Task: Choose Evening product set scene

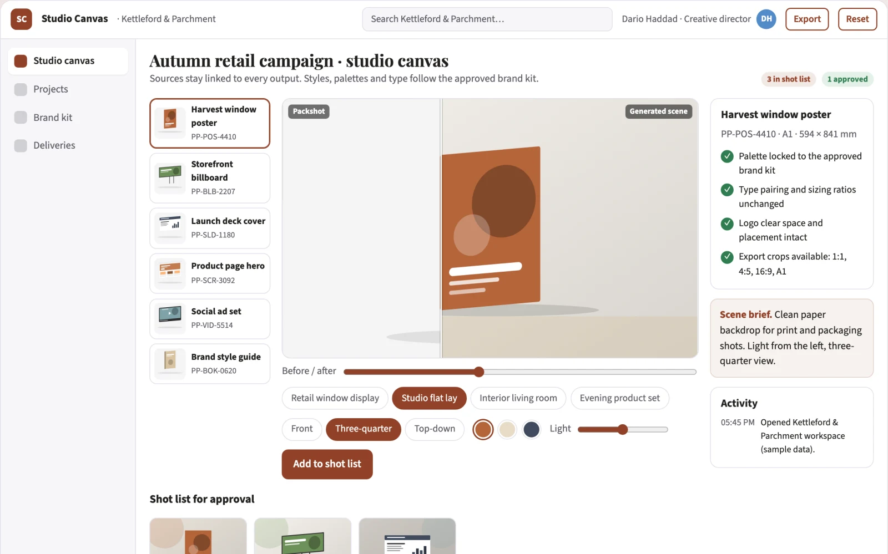Action: click(620, 398)
